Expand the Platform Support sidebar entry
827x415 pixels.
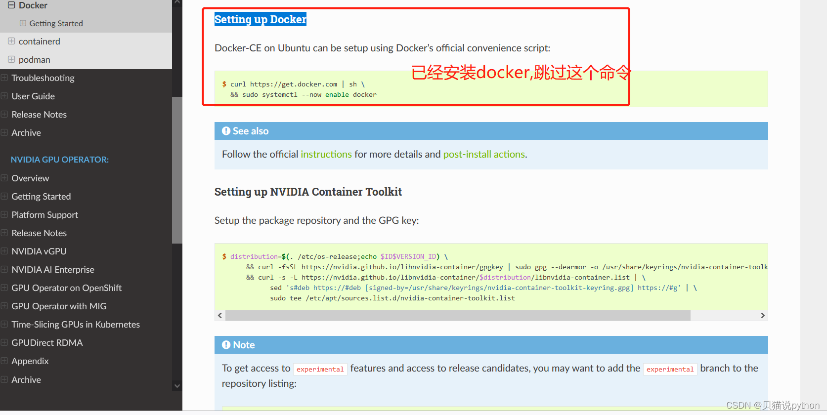click(x=4, y=214)
